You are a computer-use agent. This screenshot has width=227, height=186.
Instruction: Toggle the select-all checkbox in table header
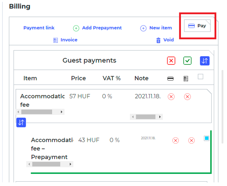(200, 77)
